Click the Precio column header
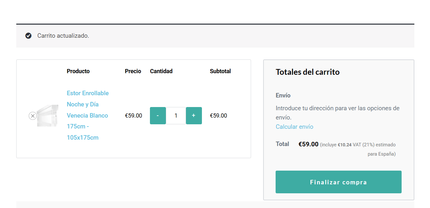 tap(133, 71)
